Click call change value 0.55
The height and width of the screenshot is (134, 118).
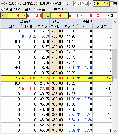(32, 89)
